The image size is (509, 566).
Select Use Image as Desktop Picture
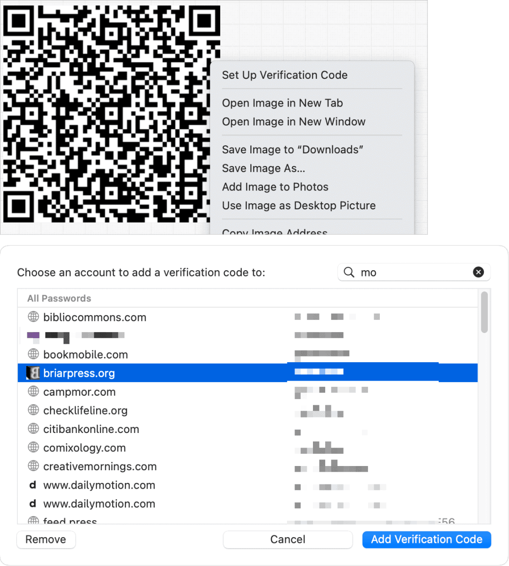(x=299, y=206)
